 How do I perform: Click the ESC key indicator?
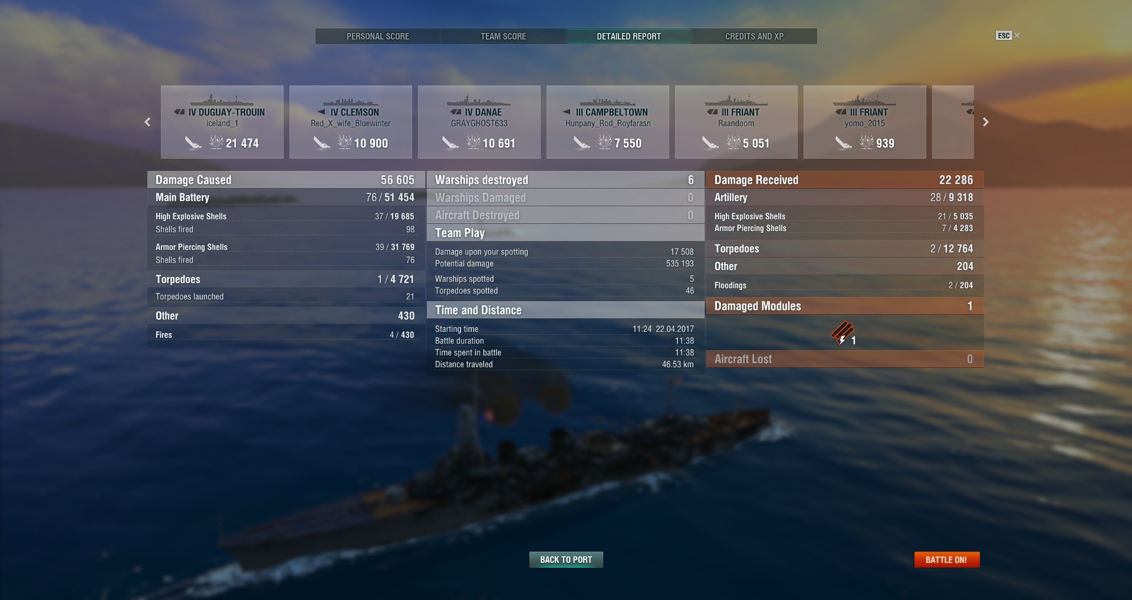click(1003, 35)
